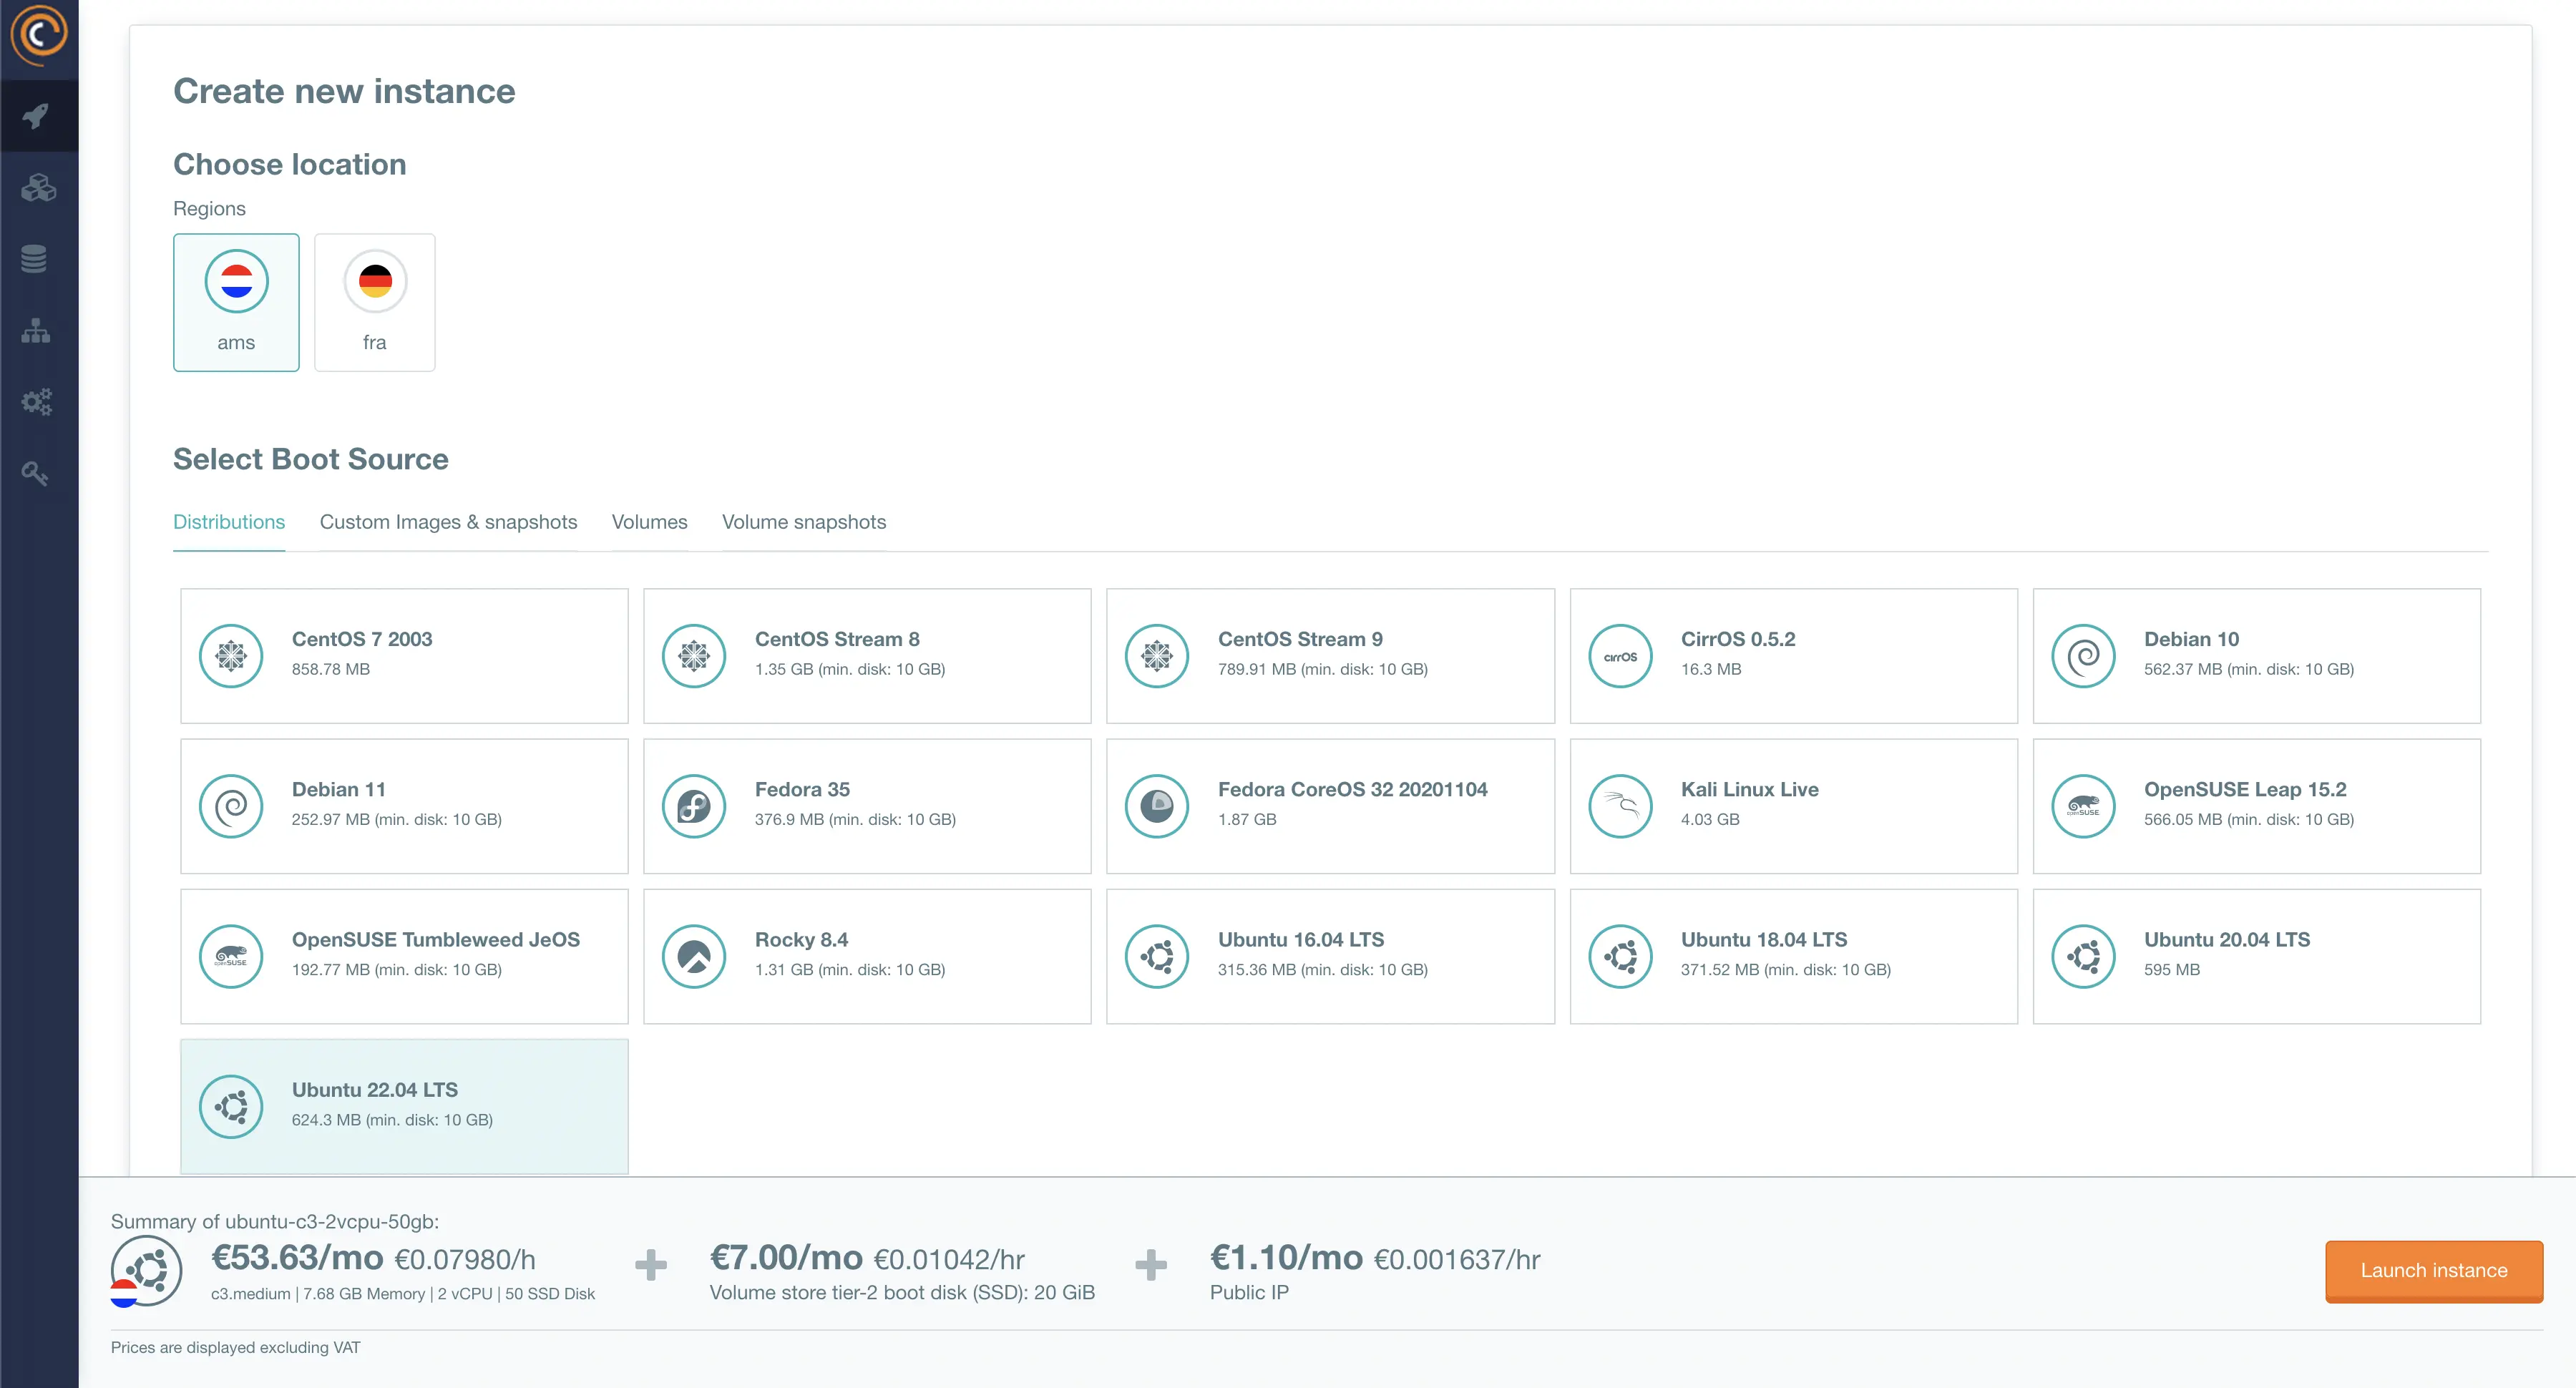Choose OpenSUSE Tumbleweed JeOS distribution name
Viewport: 2576px width, 1388px height.
tap(436, 939)
